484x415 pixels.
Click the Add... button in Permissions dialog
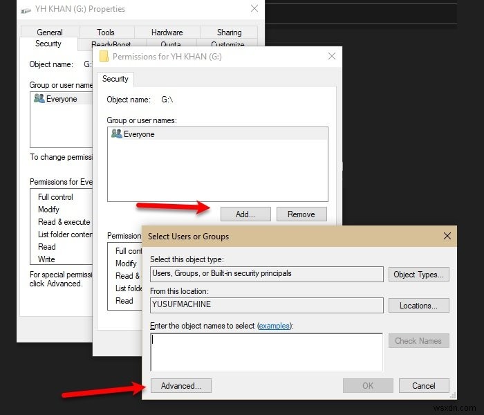pyautogui.click(x=245, y=214)
